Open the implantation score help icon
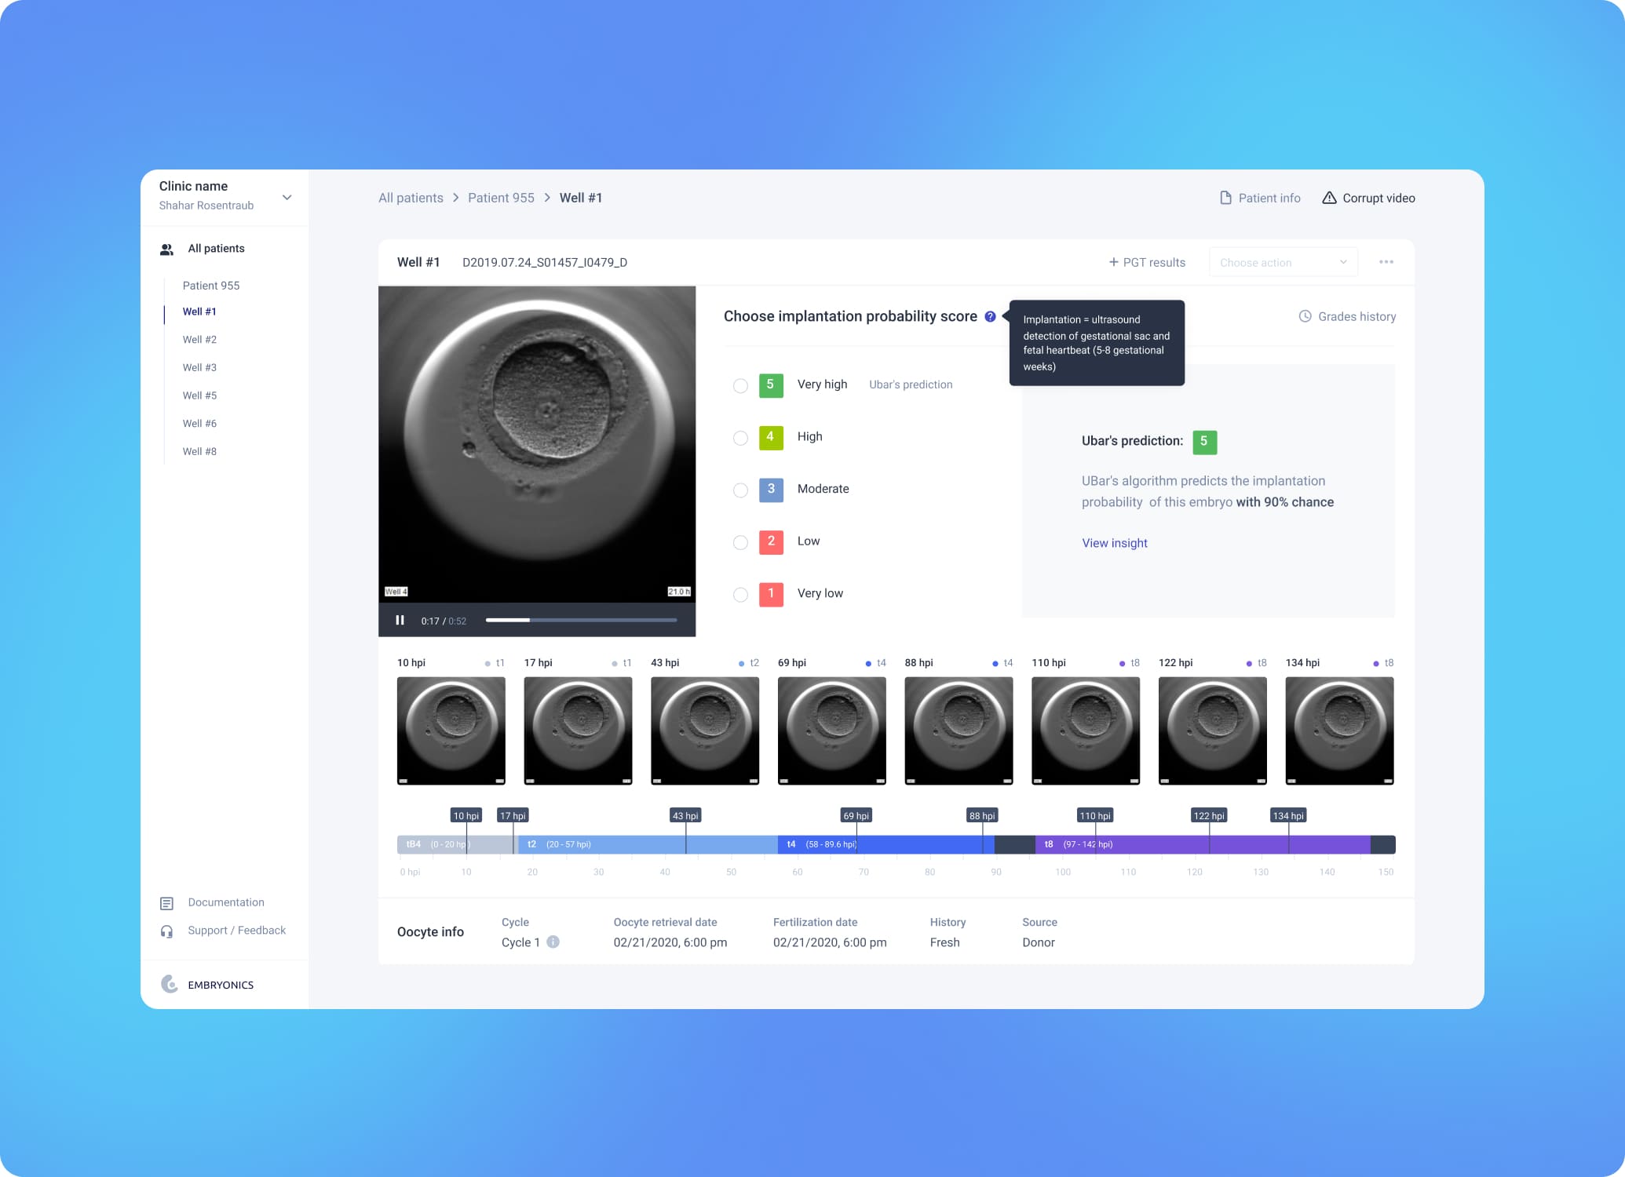This screenshot has width=1625, height=1177. 990,316
